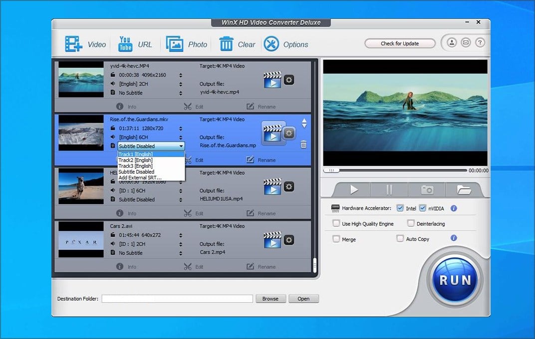Select the HELIUMD1USA dog video thumbnail
The height and width of the screenshot is (339, 535).
click(81, 186)
